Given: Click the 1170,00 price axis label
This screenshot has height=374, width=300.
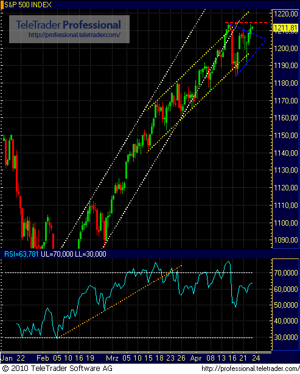Looking at the screenshot, I should (x=285, y=101).
